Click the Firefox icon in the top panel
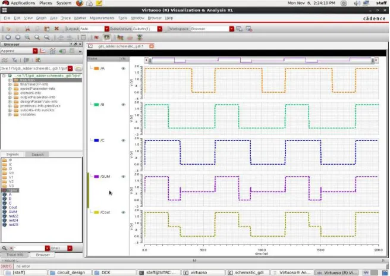This screenshot has width=390, height=276. 80,3
